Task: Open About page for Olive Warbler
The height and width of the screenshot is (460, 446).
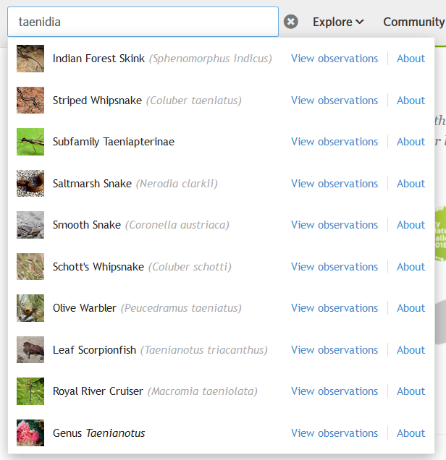Action: click(x=411, y=308)
